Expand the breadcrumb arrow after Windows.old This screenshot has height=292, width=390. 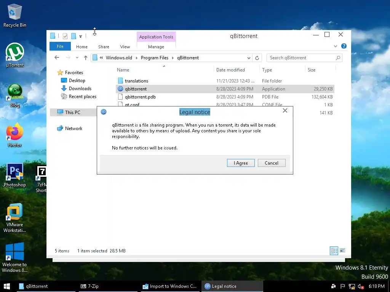click(x=137, y=58)
